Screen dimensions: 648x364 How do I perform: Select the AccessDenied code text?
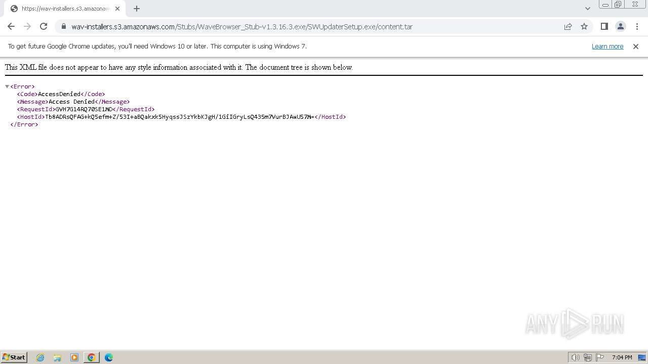(x=59, y=94)
